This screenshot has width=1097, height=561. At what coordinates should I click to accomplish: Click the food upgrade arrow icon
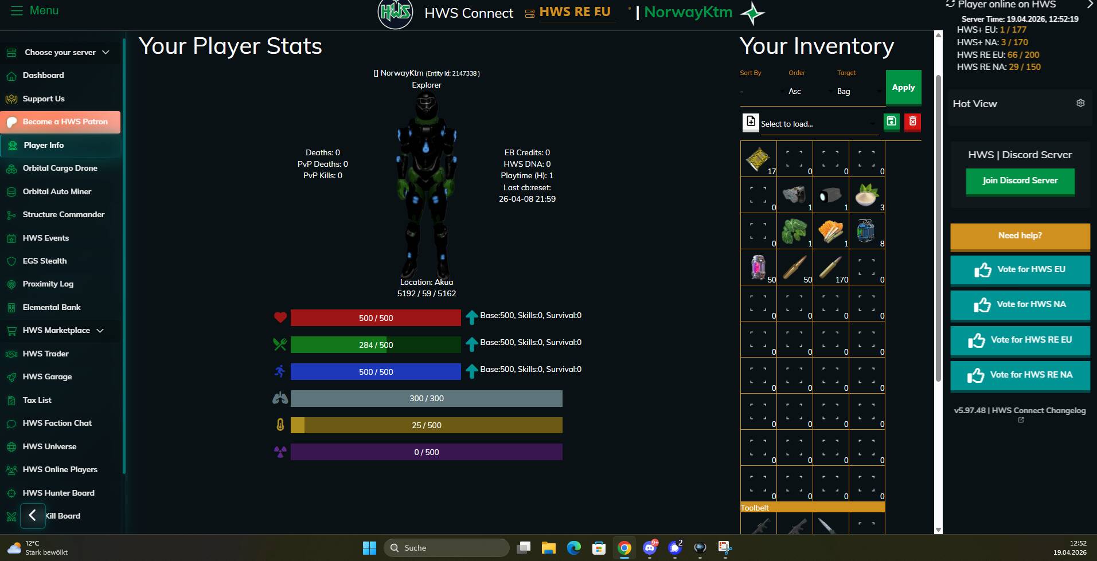pos(471,344)
